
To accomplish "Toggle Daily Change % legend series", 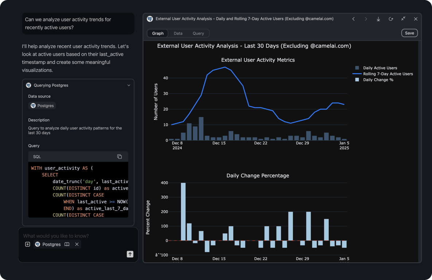I will pos(378,79).
